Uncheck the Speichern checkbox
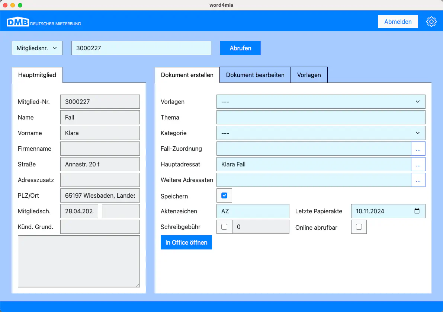 (x=224, y=195)
